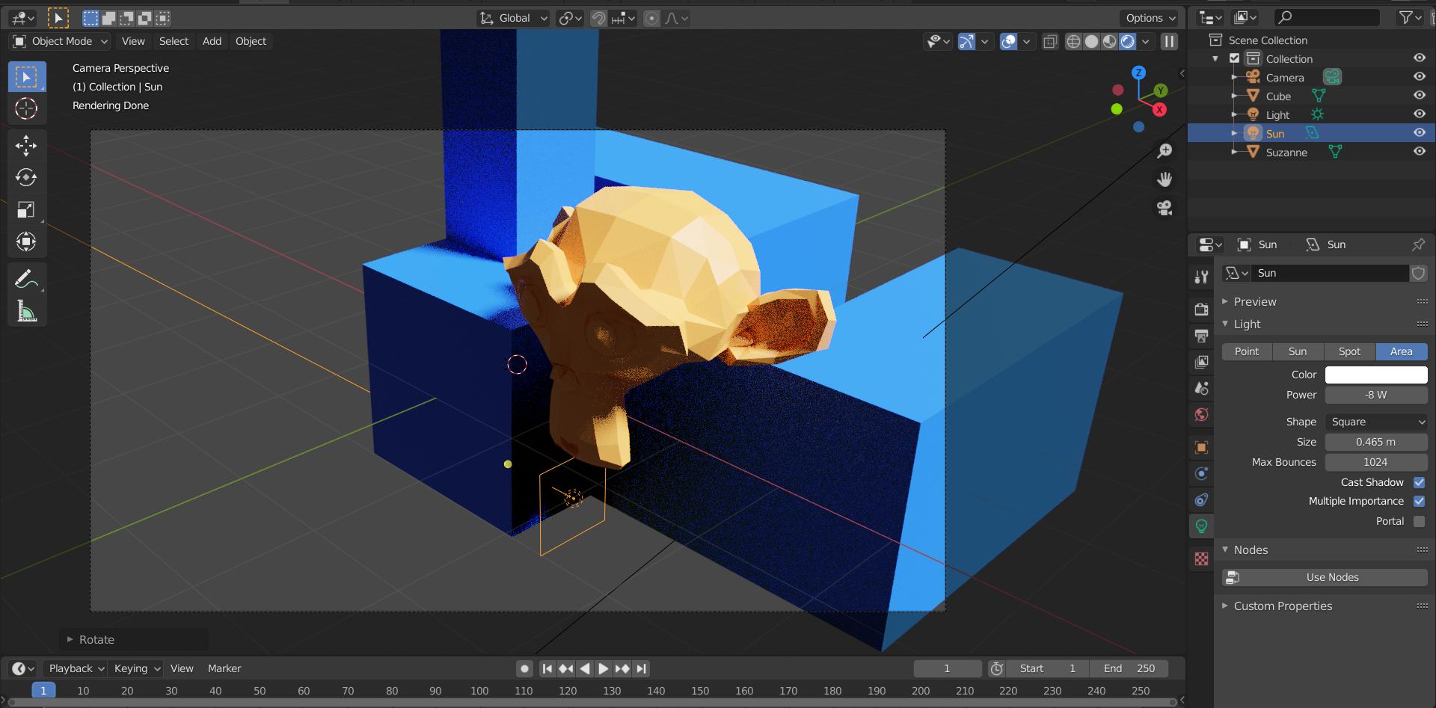Open the Render properties tab

pyautogui.click(x=1201, y=309)
